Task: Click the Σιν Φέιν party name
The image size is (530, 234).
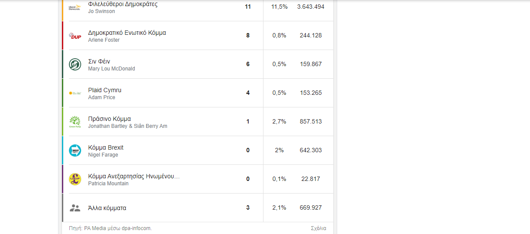Action: (99, 61)
